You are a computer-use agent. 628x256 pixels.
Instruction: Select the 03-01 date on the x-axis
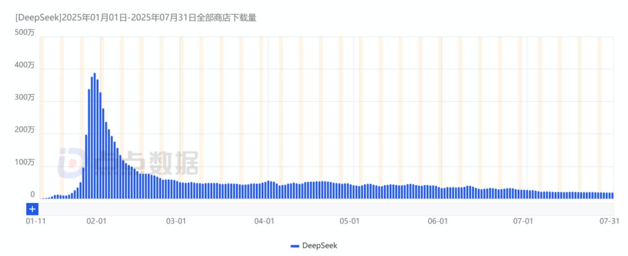coord(176,221)
